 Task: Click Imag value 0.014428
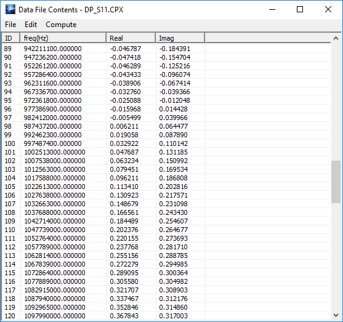[x=173, y=109]
